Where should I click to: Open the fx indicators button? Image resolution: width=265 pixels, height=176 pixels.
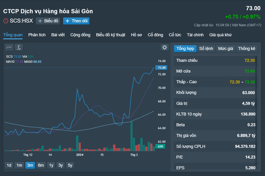[19, 47]
